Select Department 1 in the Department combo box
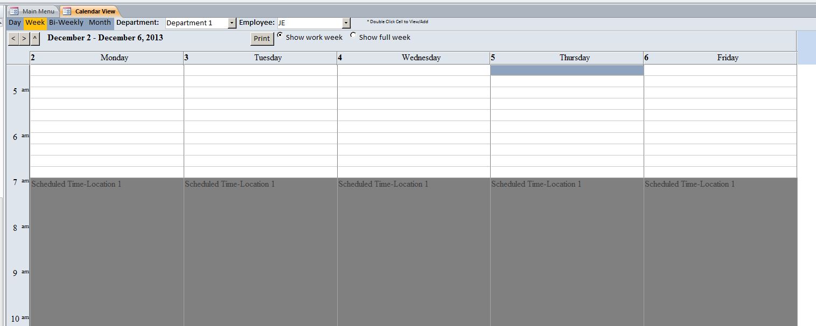Image resolution: width=816 pixels, height=326 pixels. [x=197, y=23]
